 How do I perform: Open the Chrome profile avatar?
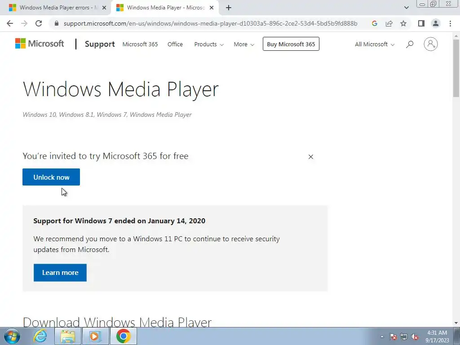[436, 23]
